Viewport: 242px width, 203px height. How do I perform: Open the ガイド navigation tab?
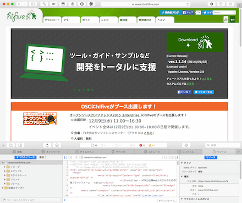[x=90, y=20]
